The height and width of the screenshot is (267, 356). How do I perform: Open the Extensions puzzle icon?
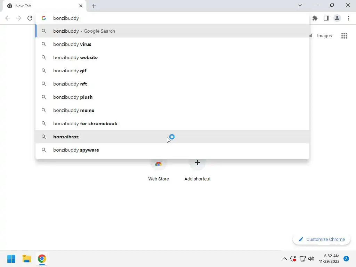pos(315,18)
